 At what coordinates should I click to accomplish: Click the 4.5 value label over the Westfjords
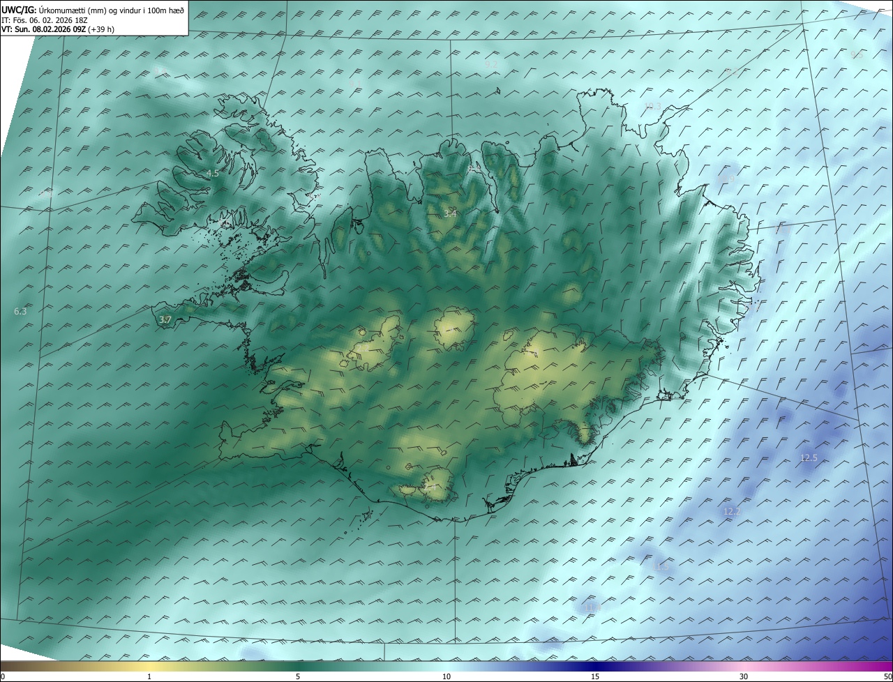pyautogui.click(x=213, y=173)
